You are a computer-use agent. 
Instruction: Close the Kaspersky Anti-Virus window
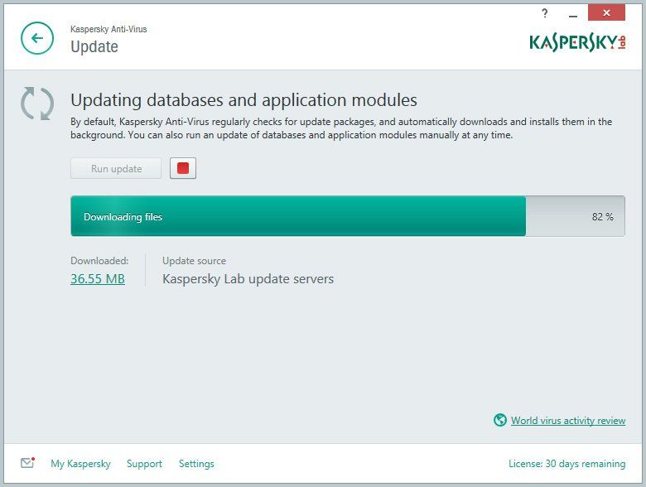point(606,12)
